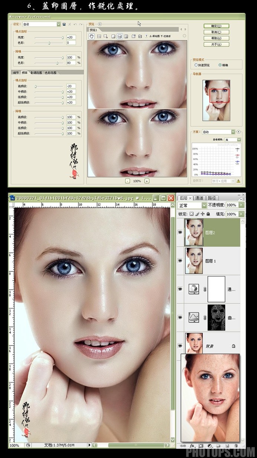Click the navigator face thumbnail
The image size is (257, 458).
click(216, 100)
